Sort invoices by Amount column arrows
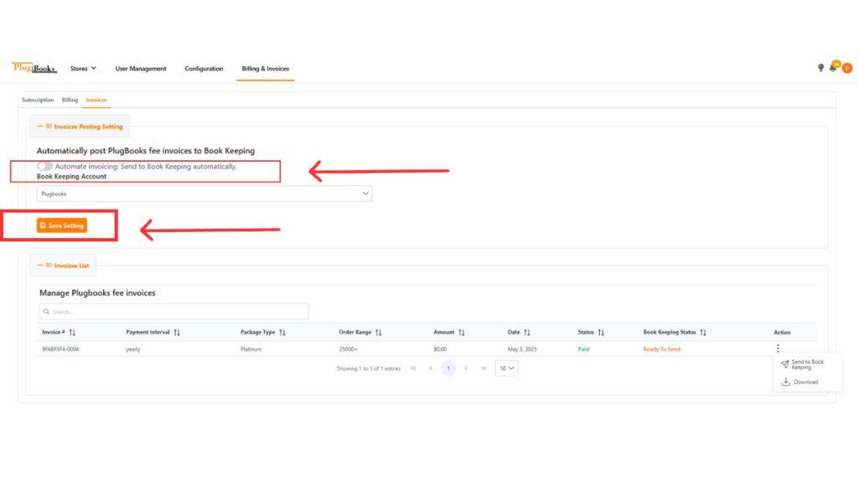The height and width of the screenshot is (483, 858). coord(461,333)
